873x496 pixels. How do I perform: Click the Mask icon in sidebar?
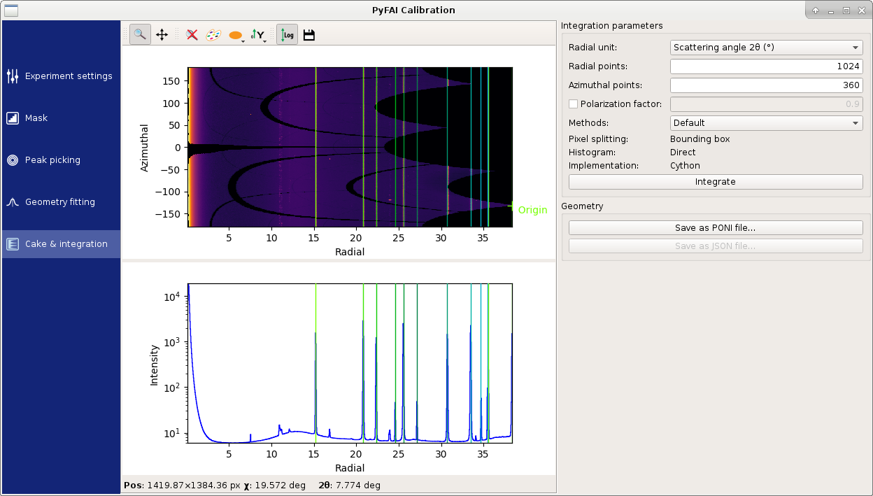13,118
